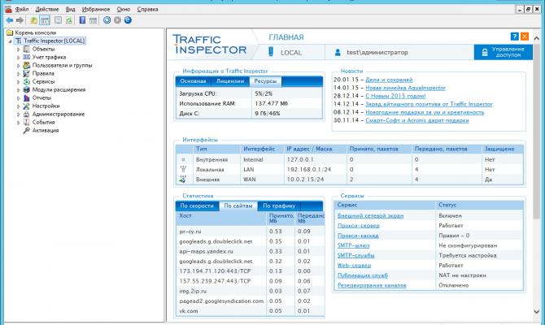Select the Активация tree label
Viewport: 545px width, 325px height.
[46, 130]
